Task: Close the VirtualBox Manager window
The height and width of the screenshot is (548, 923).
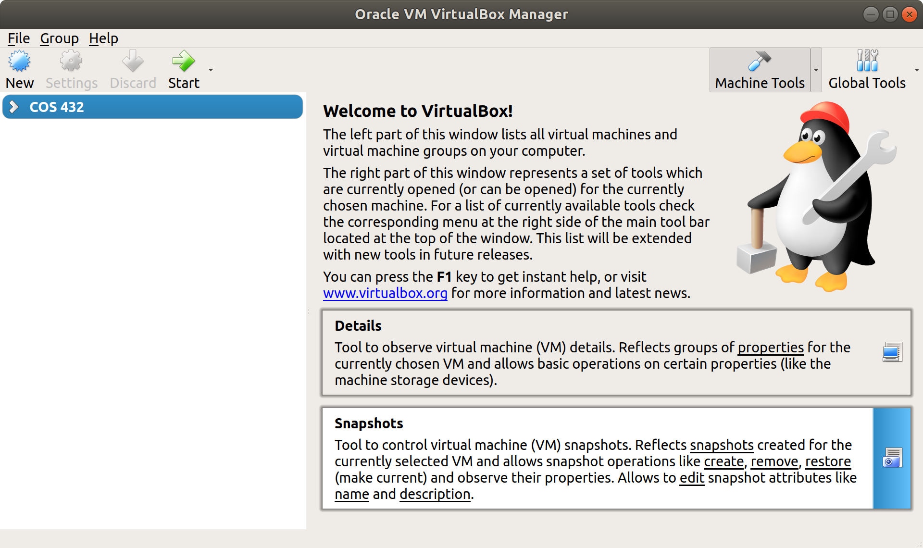Action: point(909,14)
